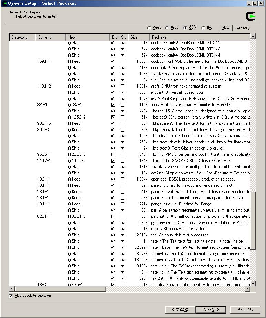Image resolution: width=266 pixels, height=318 pixels.
Task: Click the New column header
Action: pyautogui.click(x=88, y=37)
